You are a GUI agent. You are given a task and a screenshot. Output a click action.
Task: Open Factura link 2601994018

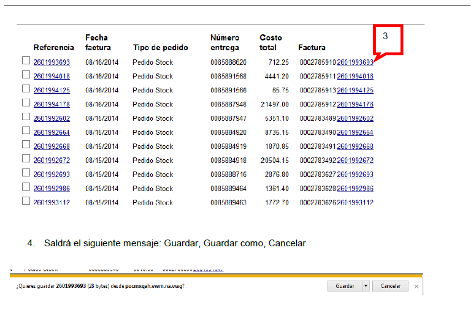click(x=355, y=77)
